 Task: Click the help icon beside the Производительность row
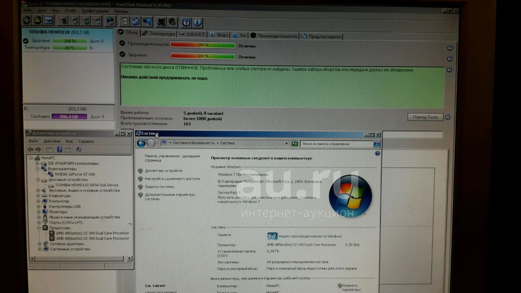(x=450, y=48)
